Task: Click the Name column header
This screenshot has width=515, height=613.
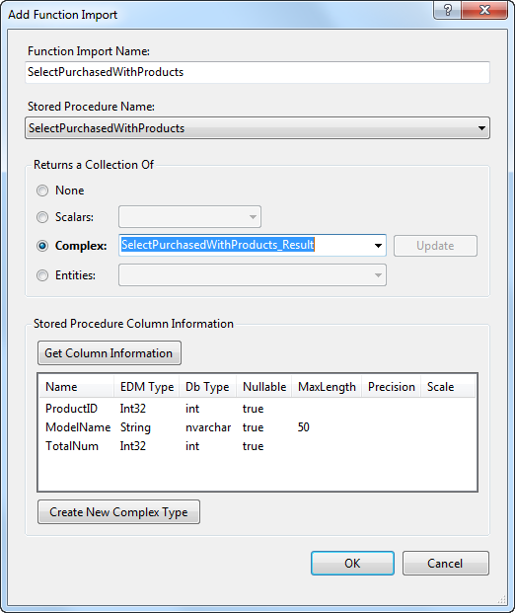Action: pos(77,387)
